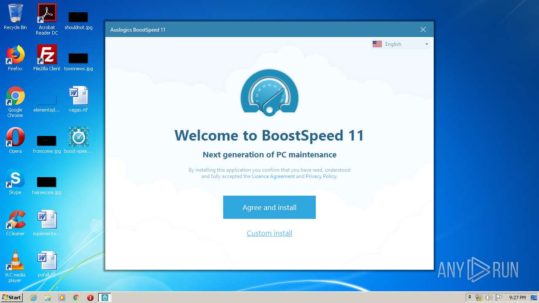Open Internet Explorer from taskbar
The width and height of the screenshot is (539, 303).
33,298
